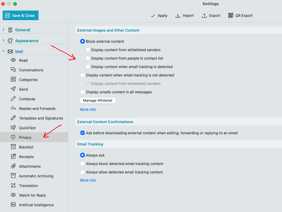Open the Categories grid icon
Image resolution: width=282 pixels, height=212 pixels.
pyautogui.click(x=13, y=79)
